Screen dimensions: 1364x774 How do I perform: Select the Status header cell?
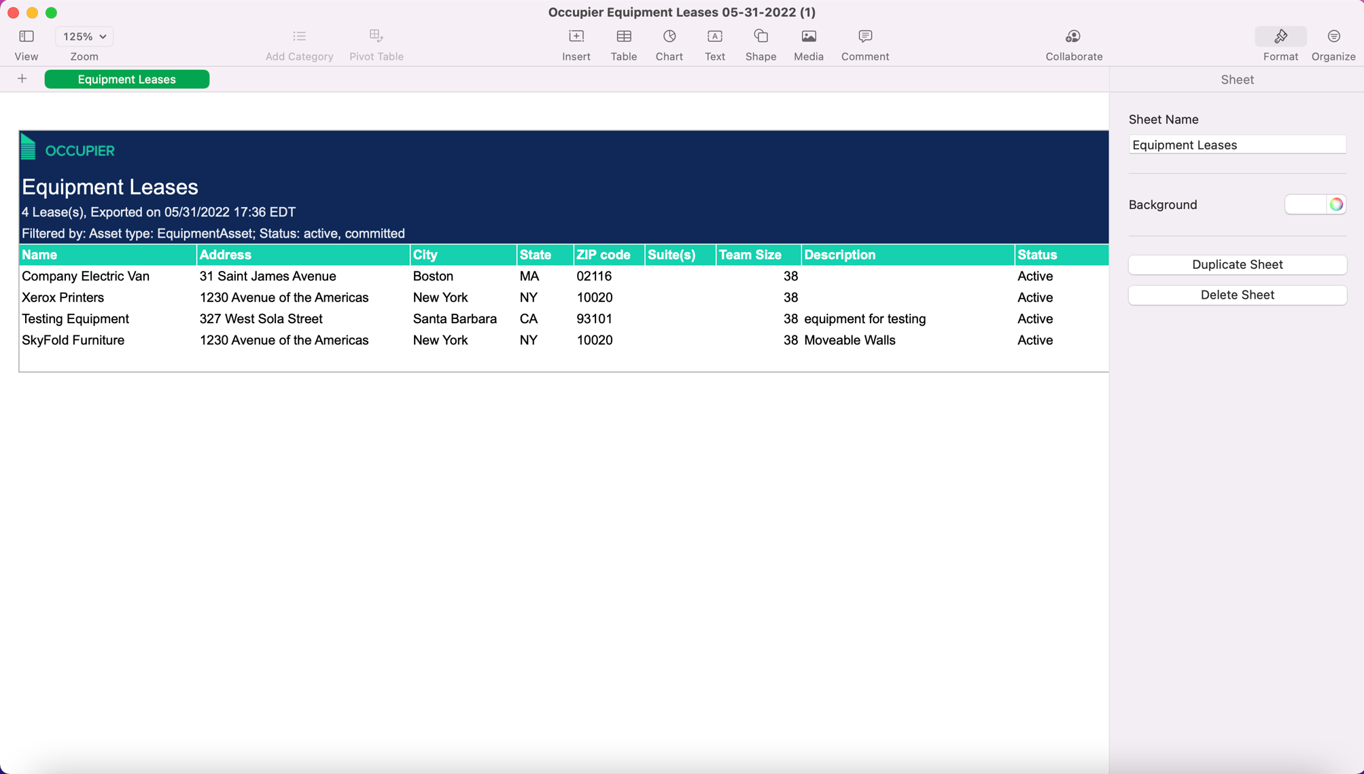click(x=1062, y=255)
